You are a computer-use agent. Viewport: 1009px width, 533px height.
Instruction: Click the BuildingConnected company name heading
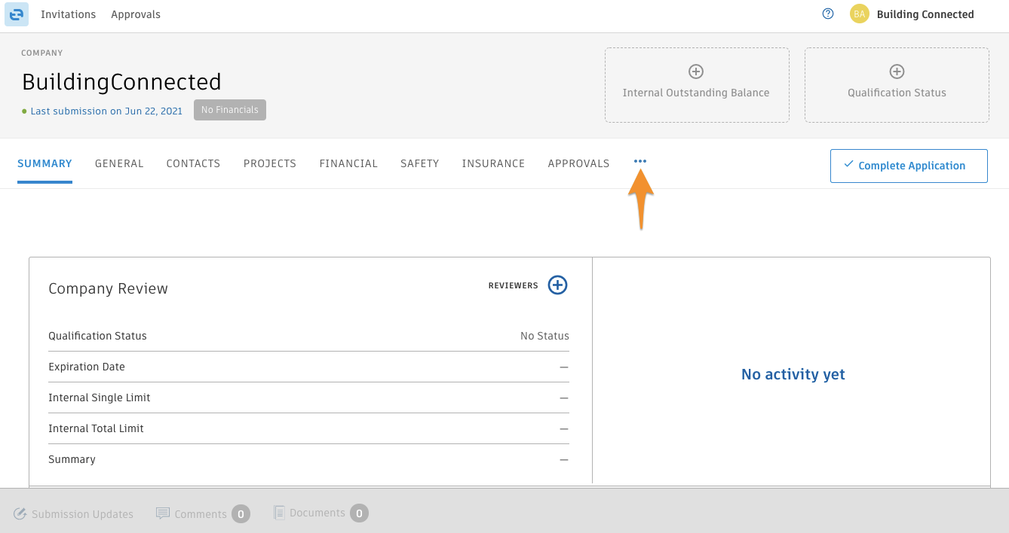pyautogui.click(x=121, y=81)
